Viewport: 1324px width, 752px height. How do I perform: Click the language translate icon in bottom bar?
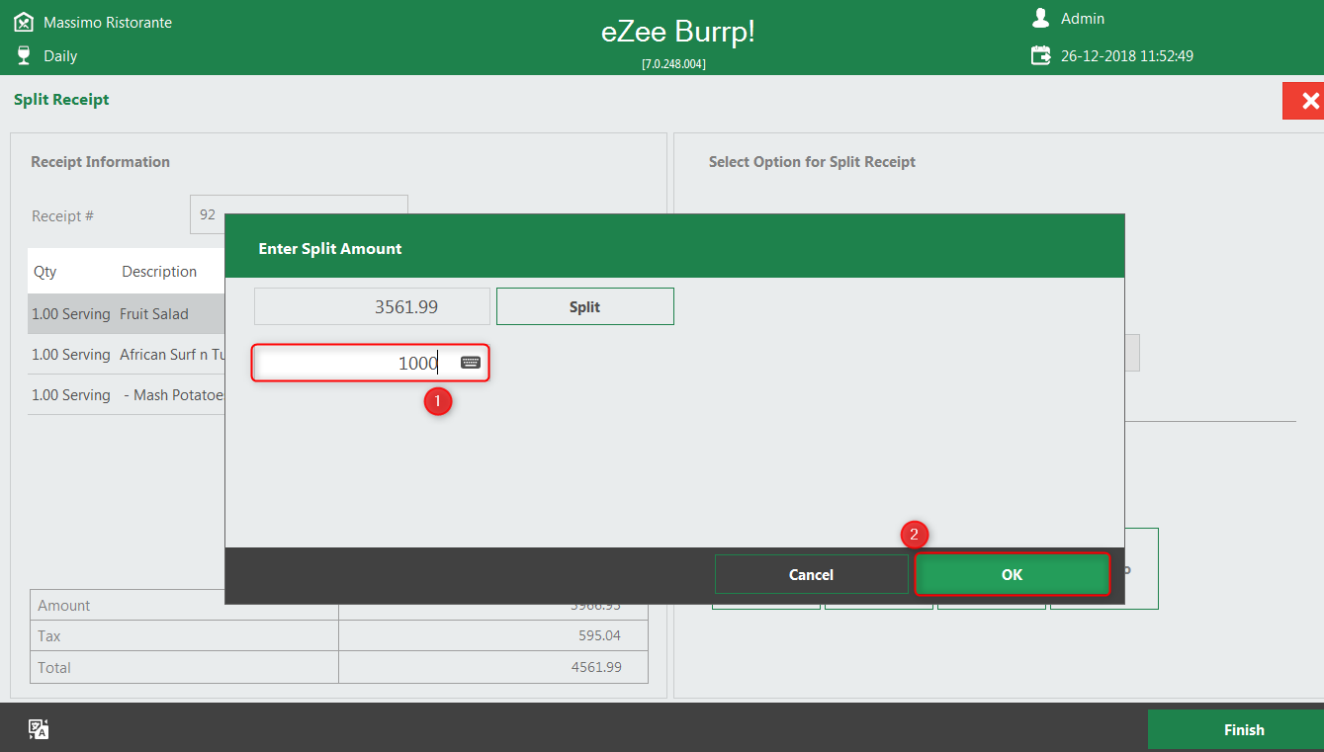coord(39,729)
